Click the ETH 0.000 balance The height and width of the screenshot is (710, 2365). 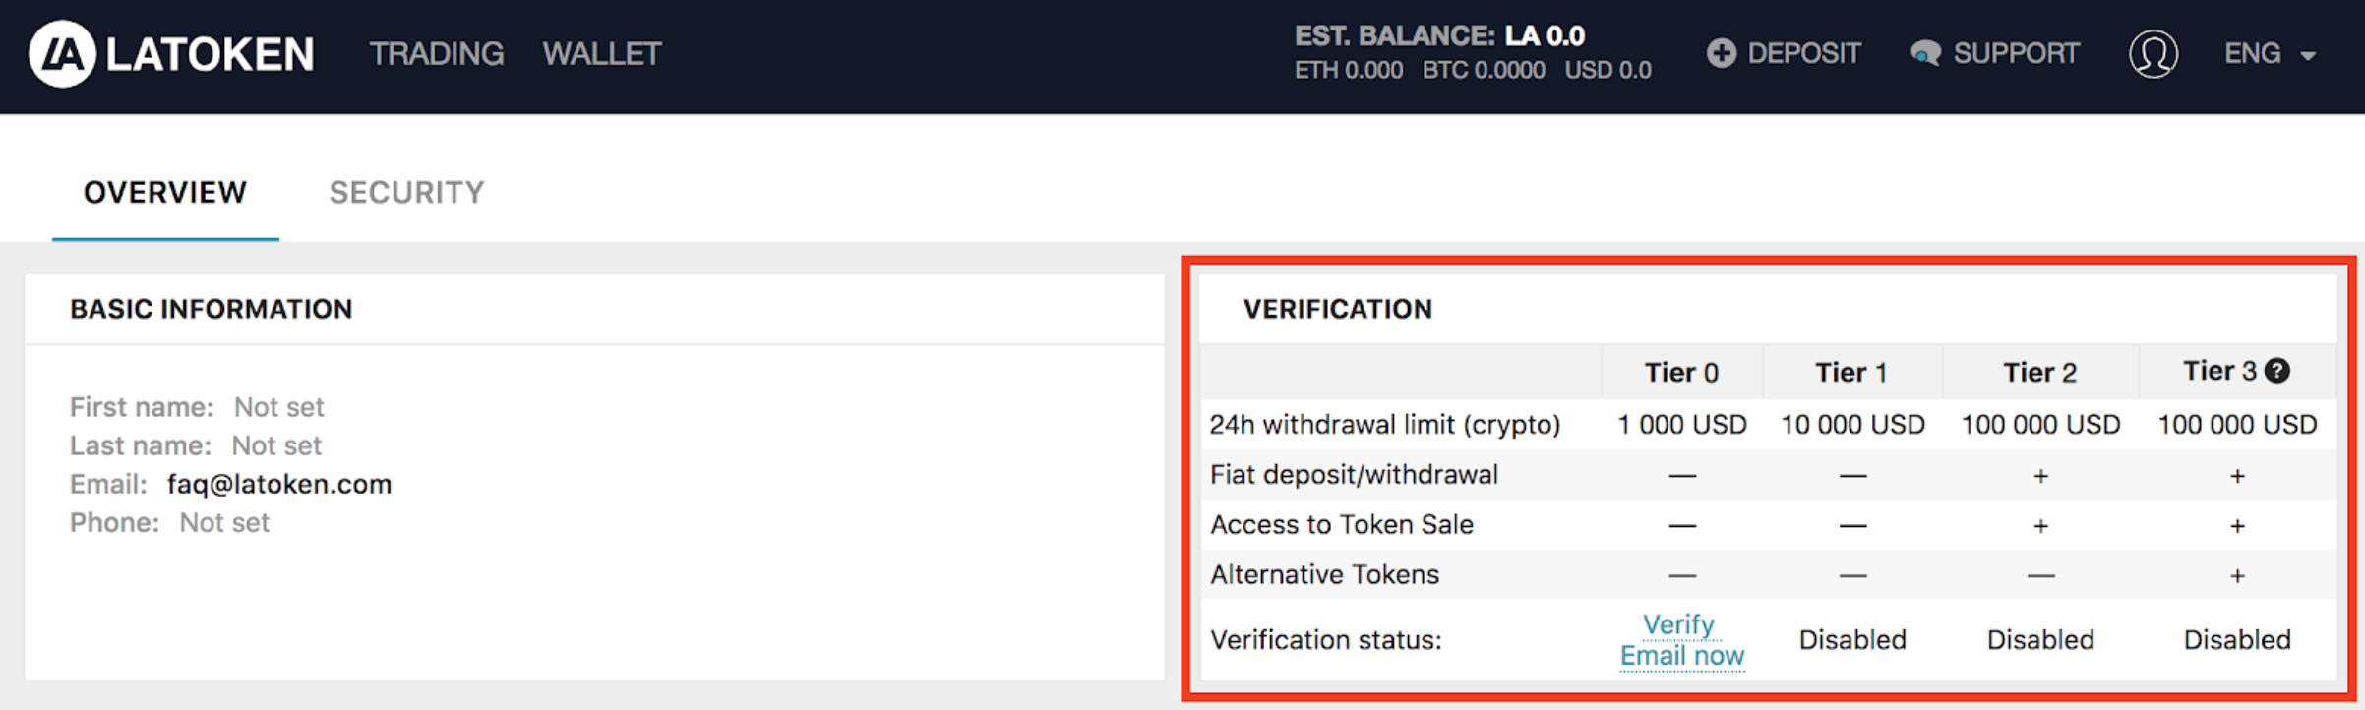pyautogui.click(x=1348, y=71)
